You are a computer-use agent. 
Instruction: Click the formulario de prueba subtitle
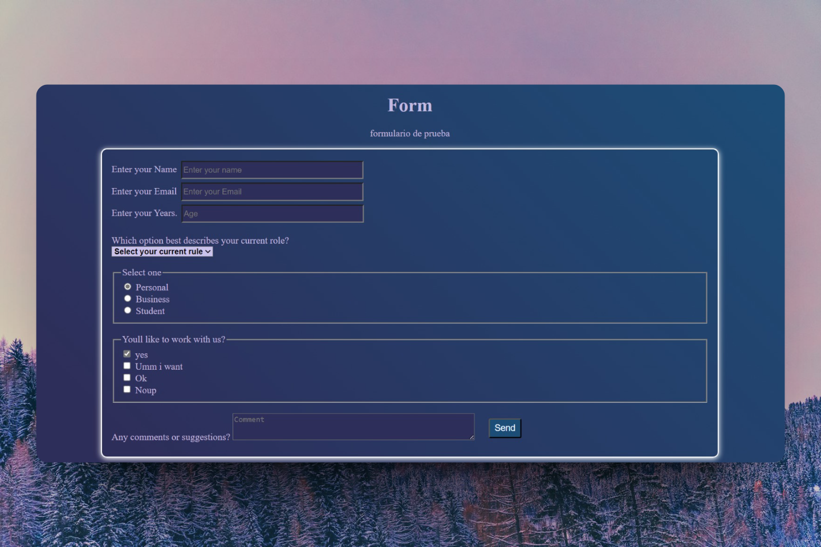click(x=410, y=133)
